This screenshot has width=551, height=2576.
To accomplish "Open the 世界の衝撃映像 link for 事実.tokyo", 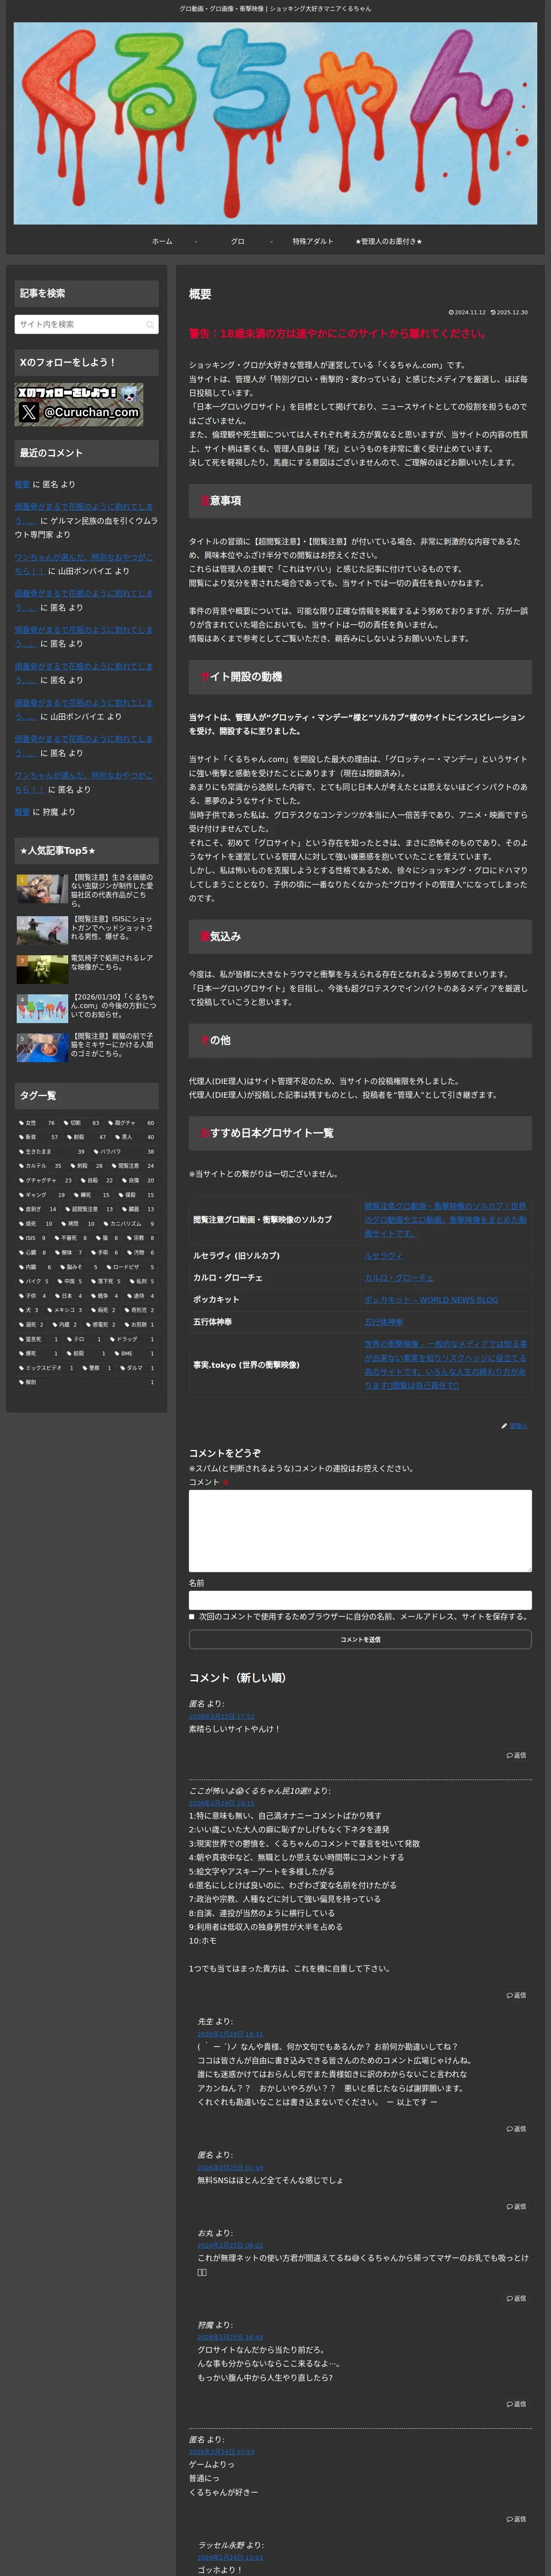I will click(x=445, y=1364).
